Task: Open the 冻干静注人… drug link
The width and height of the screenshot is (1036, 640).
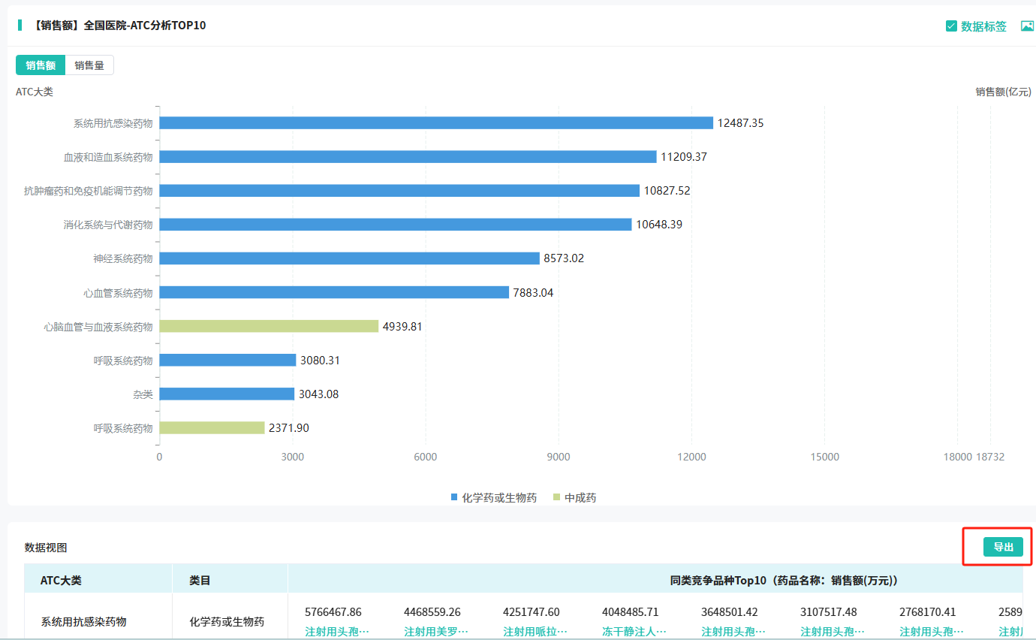Action: point(634,631)
